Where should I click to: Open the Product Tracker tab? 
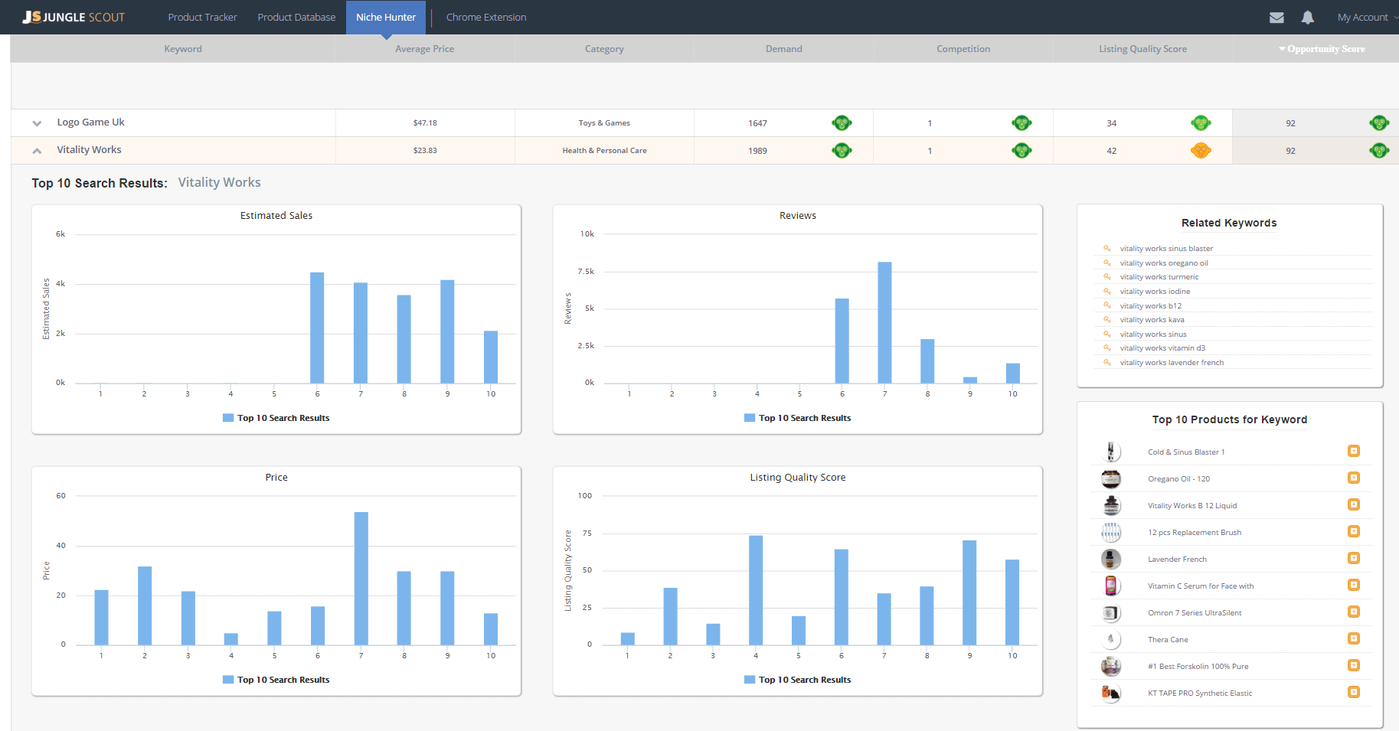[x=202, y=17]
